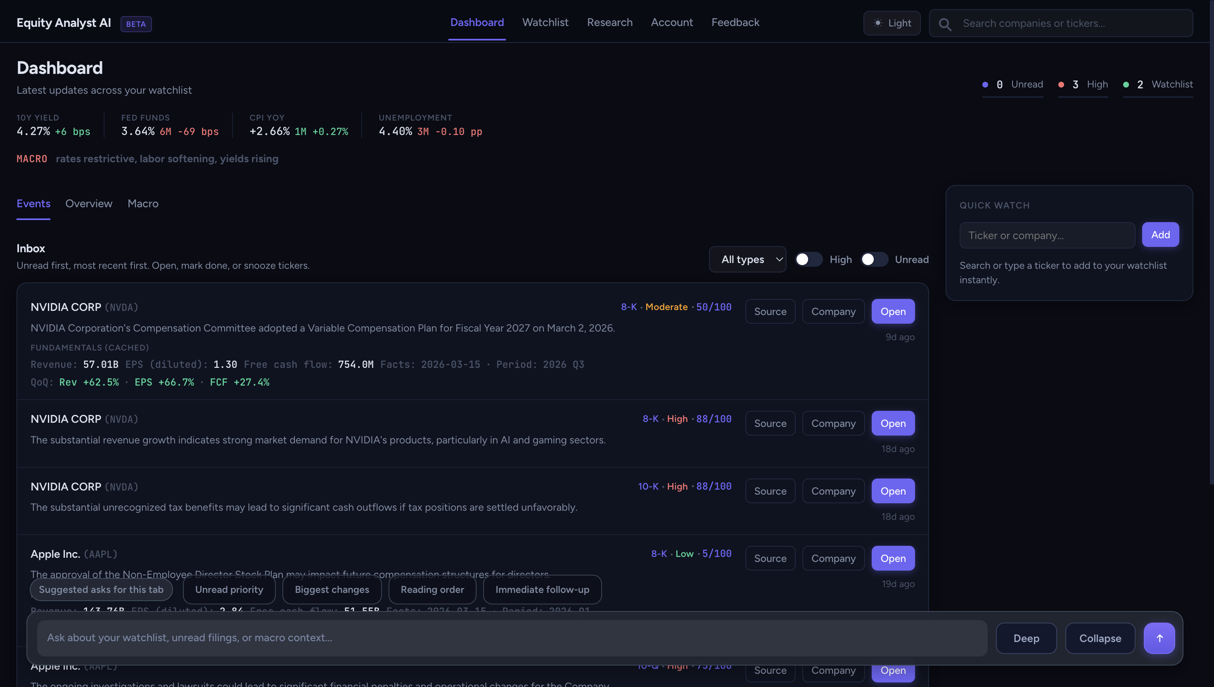Collapse the chat assistant bar
Viewport: 1214px width, 687px height.
click(1100, 638)
